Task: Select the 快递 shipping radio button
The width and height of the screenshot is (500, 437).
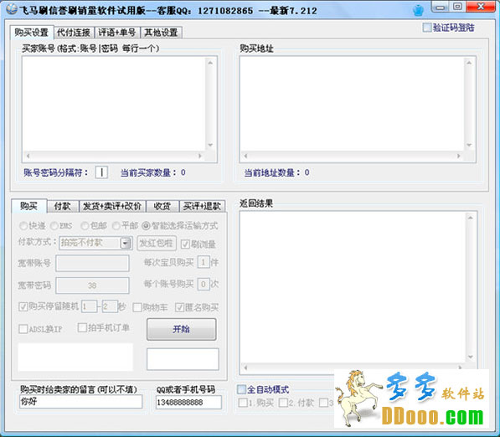Action: 23,226
